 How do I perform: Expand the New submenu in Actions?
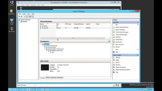(x=138, y=25)
